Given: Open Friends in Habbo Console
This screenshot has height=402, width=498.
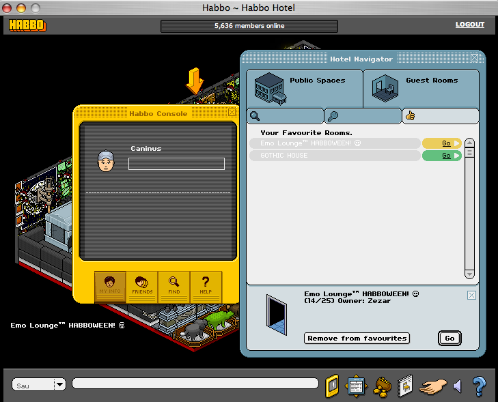Looking at the screenshot, I should (142, 287).
